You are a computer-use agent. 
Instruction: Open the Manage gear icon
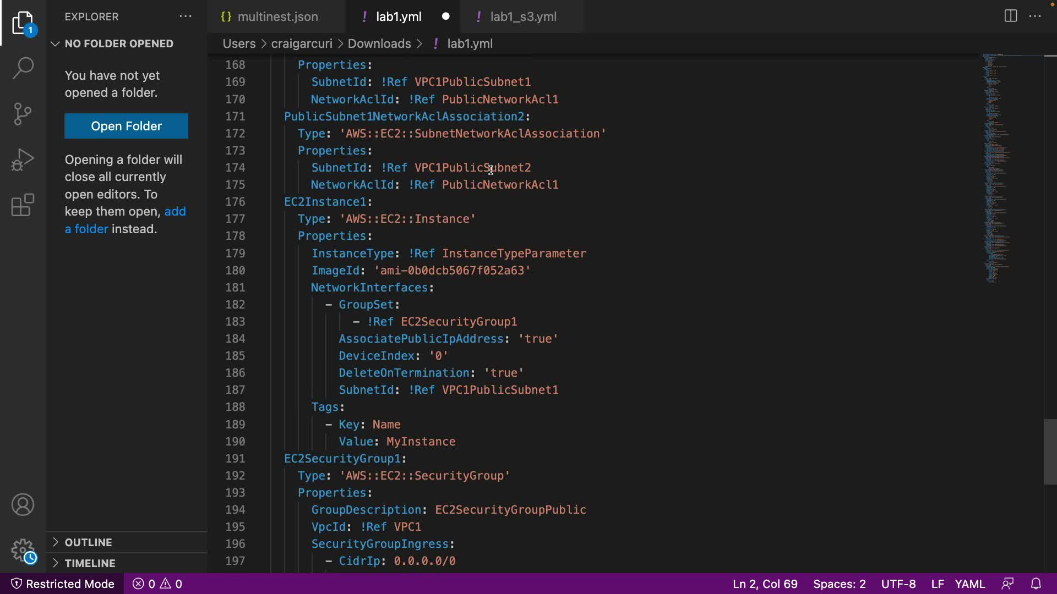[23, 550]
